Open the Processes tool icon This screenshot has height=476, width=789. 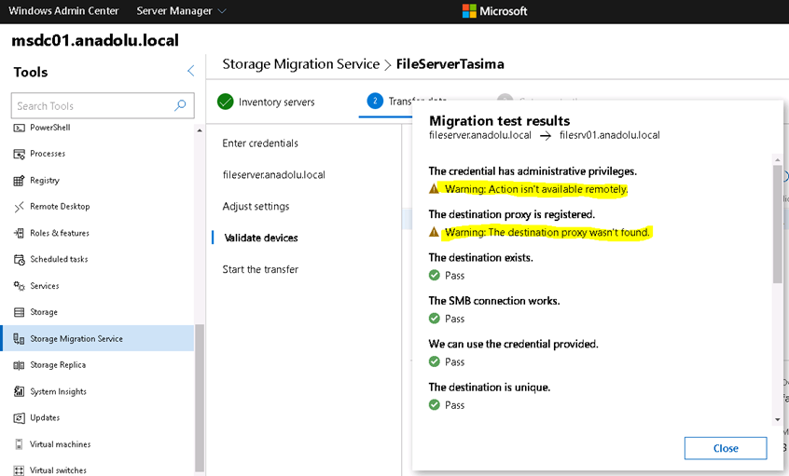click(x=20, y=154)
